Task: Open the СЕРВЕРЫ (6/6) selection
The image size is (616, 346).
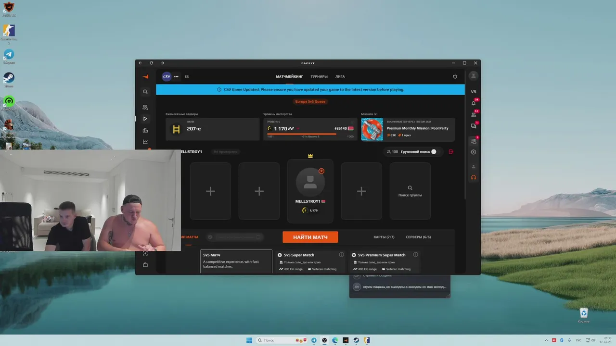Action: click(418, 237)
